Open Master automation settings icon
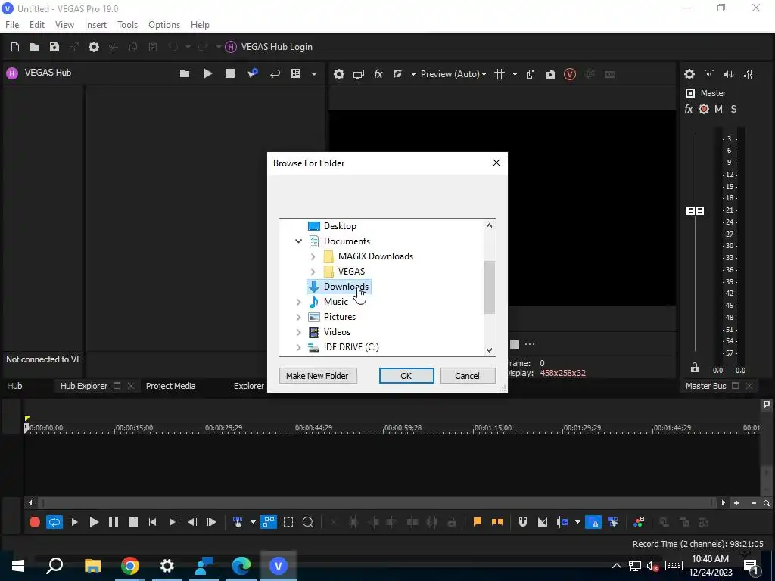 point(704,109)
